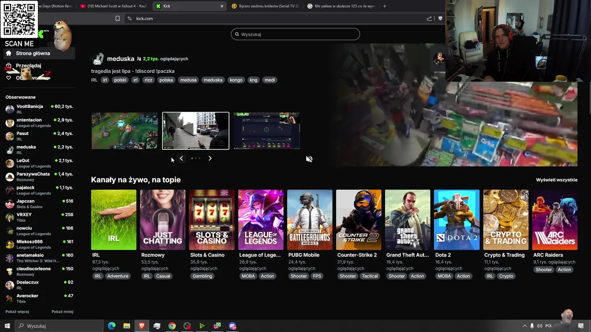Select League of Legends stream thumbnail
Screen dimensions: 591x332
125,131
